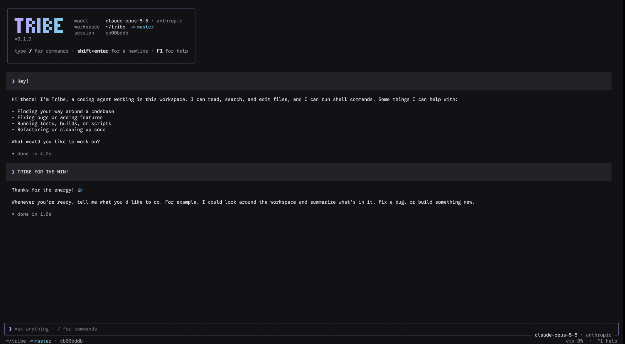This screenshot has height=344, width=625.
Task: Click 'shift+enter' hint in header
Action: pyautogui.click(x=93, y=51)
